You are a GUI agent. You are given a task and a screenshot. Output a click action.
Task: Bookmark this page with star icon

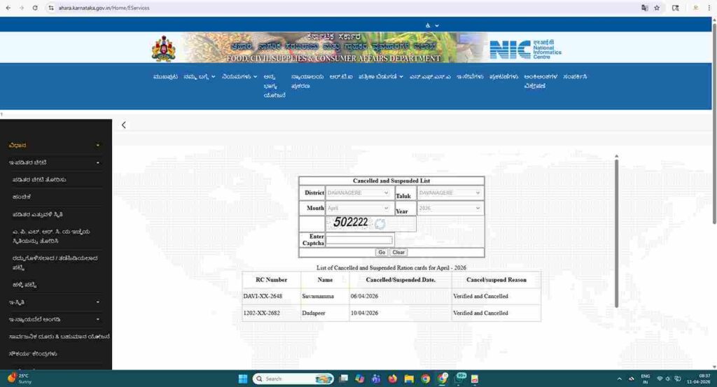pos(657,8)
